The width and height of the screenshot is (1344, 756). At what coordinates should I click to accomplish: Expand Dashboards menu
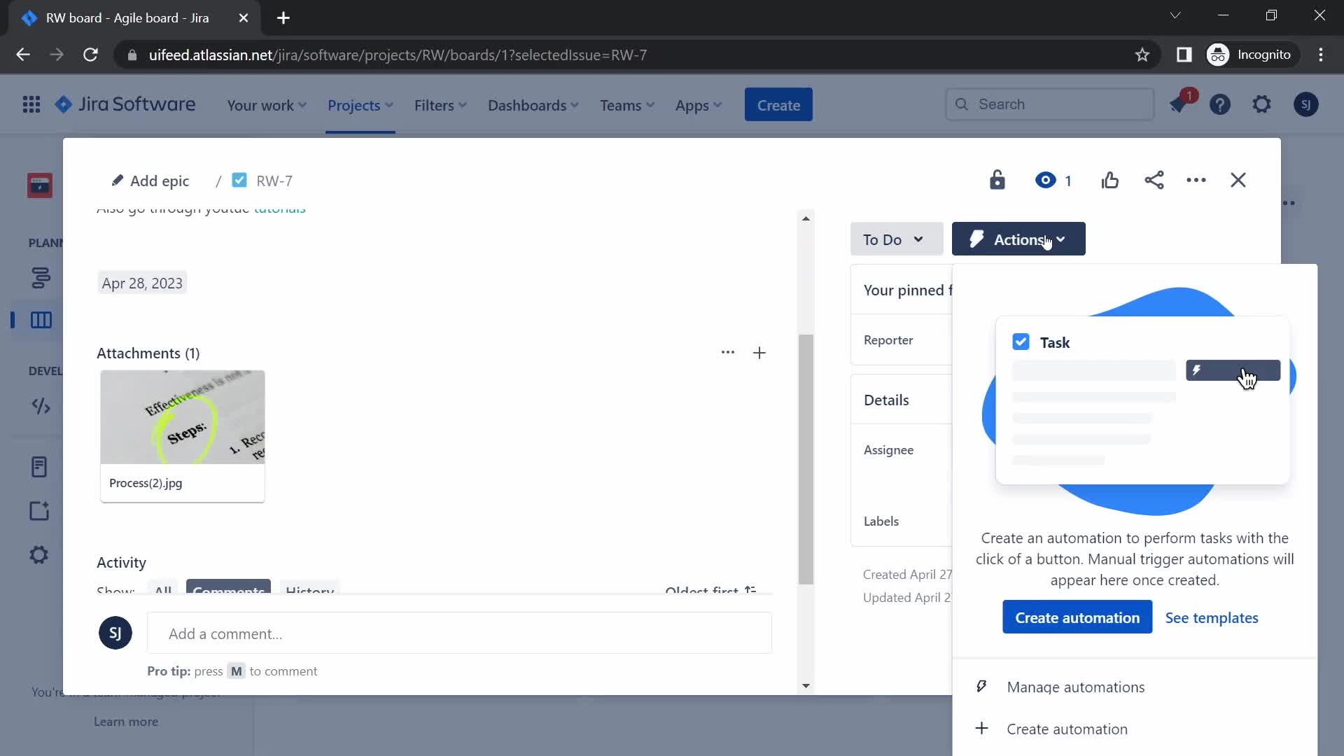coord(533,106)
